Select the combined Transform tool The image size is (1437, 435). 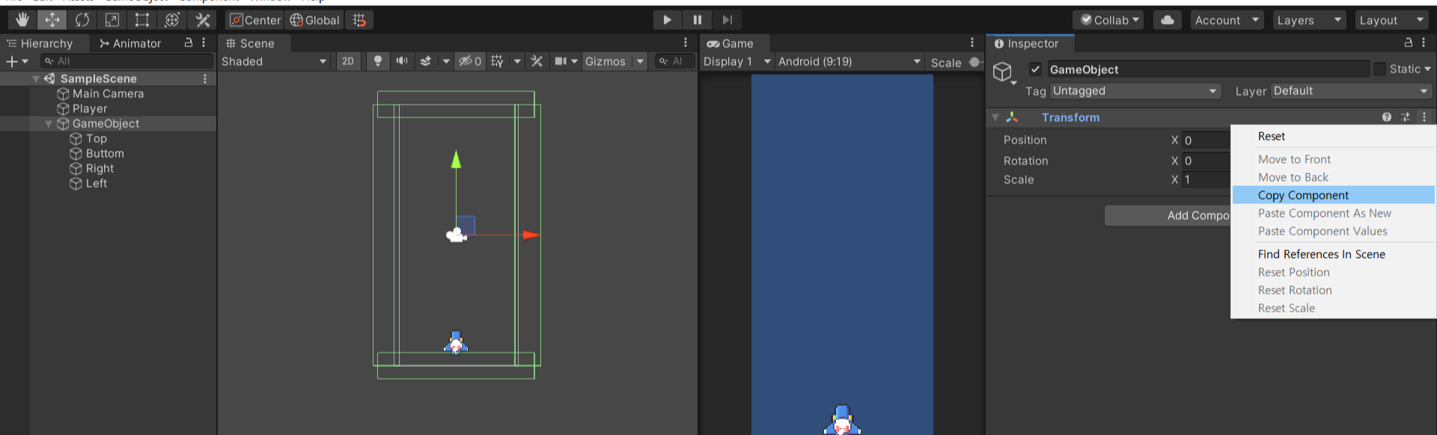[172, 19]
